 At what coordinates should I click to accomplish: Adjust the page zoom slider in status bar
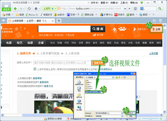150,118
